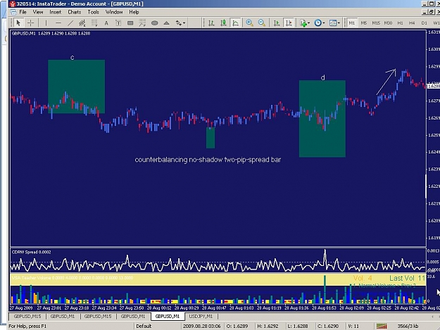
Task: Select the cursor arrow tool
Action: point(18,23)
